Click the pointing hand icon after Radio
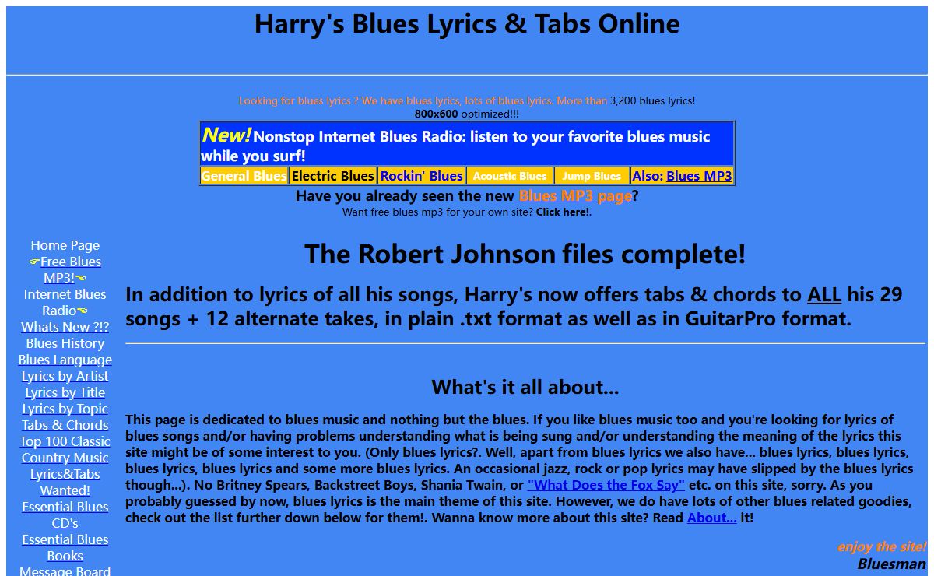Screen dimensions: 934x576 tap(83, 311)
